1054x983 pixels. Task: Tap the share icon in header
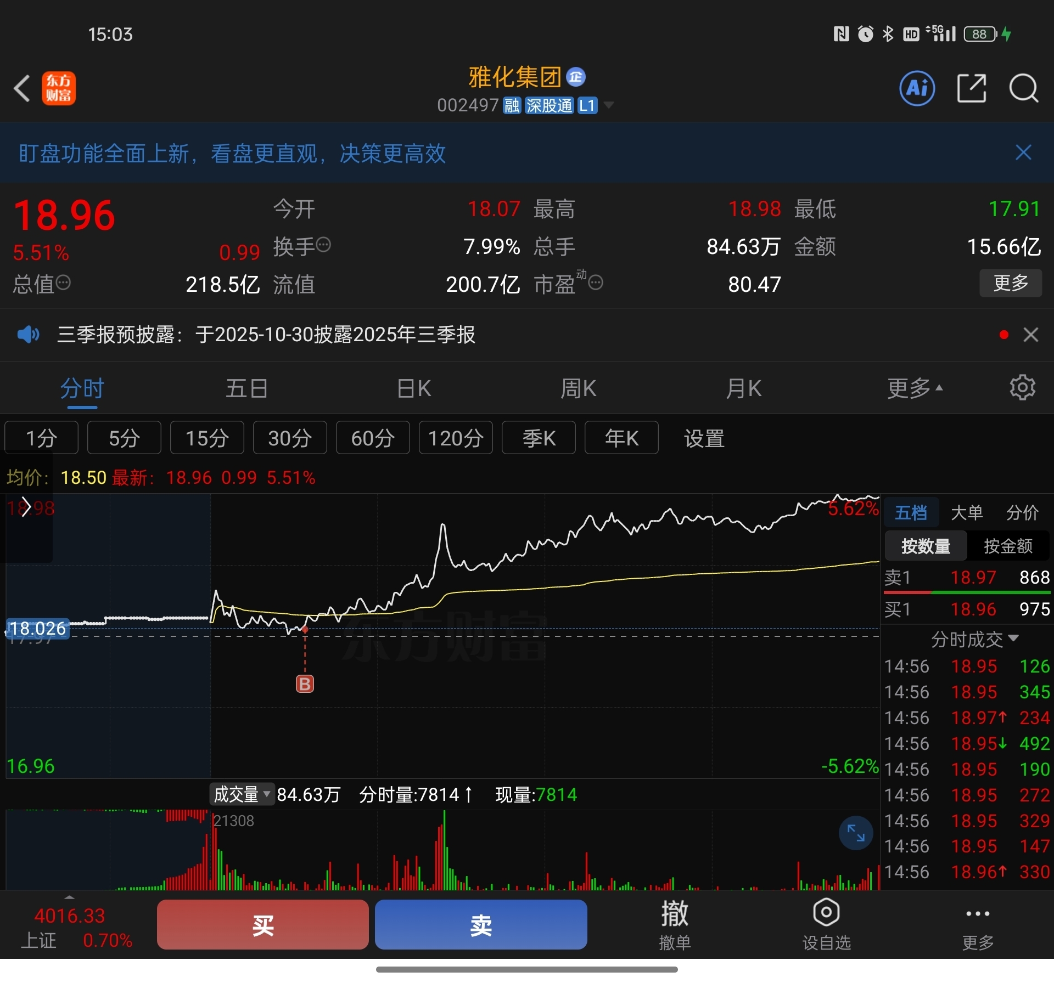tap(971, 88)
